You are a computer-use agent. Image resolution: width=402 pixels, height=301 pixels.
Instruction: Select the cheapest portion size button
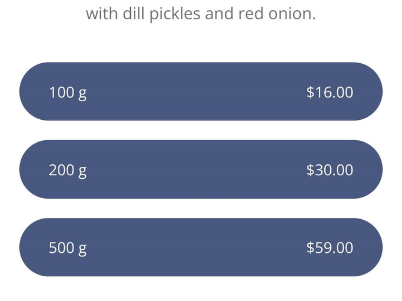[201, 92]
